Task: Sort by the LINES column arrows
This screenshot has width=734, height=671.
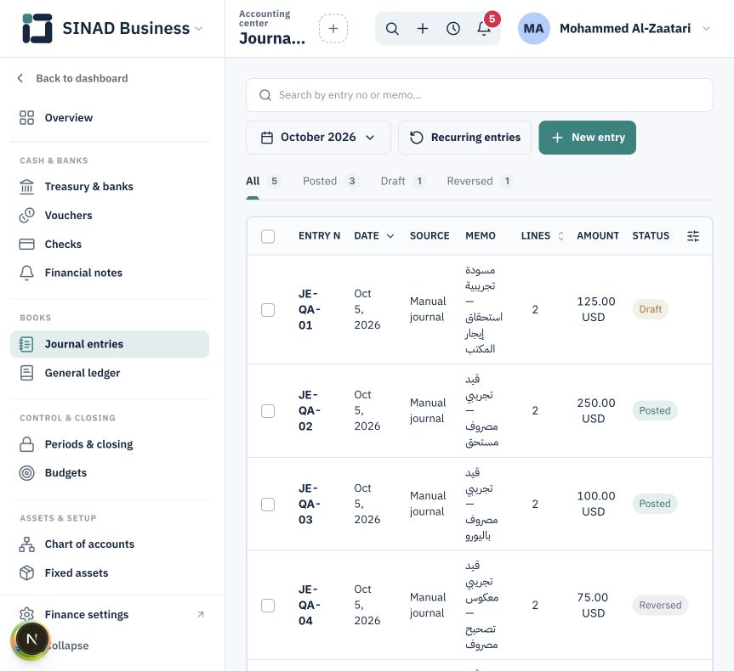Action: pyautogui.click(x=560, y=236)
